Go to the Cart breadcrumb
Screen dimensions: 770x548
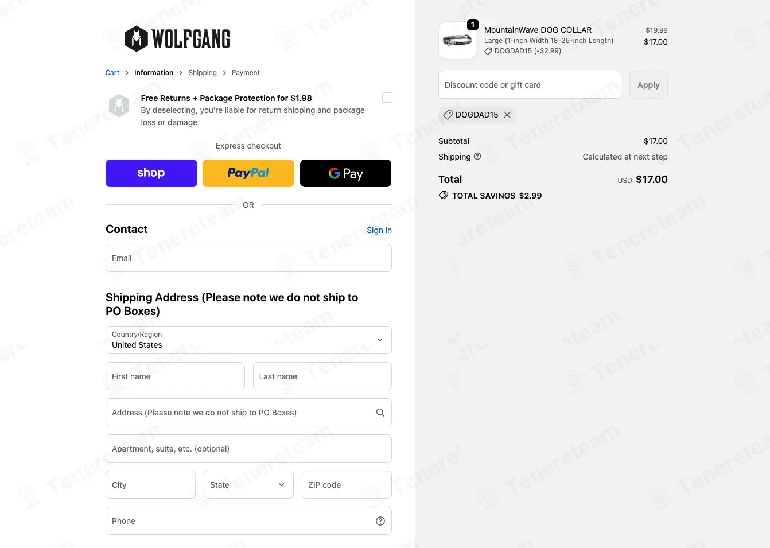tap(112, 73)
